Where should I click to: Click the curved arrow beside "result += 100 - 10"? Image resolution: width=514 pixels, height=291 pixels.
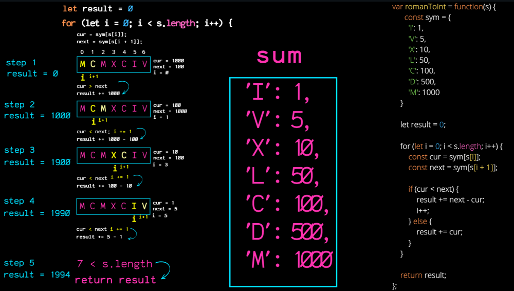pyautogui.click(x=137, y=180)
